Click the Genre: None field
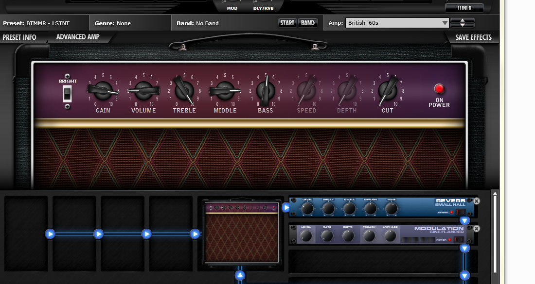The image size is (535, 284). tap(113, 23)
